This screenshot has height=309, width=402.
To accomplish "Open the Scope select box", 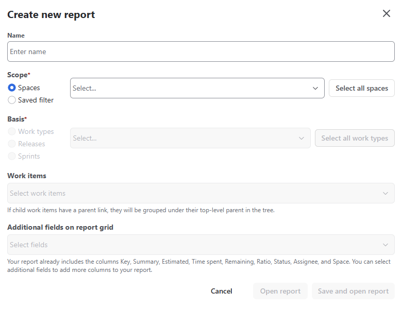I will (x=191, y=88).
